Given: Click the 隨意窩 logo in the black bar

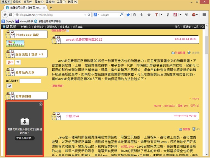Looking at the screenshot, I should tap(9, 27).
